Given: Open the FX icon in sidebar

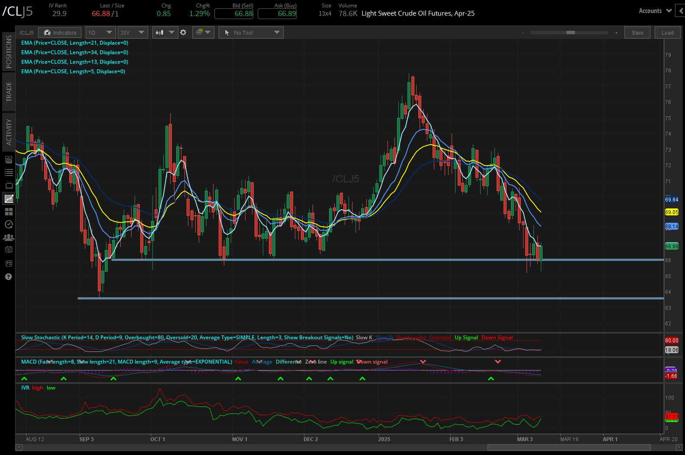Looking at the screenshot, I should tap(9, 263).
